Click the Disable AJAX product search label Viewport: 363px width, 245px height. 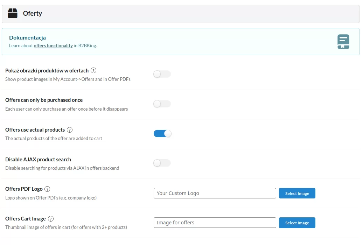click(38, 160)
